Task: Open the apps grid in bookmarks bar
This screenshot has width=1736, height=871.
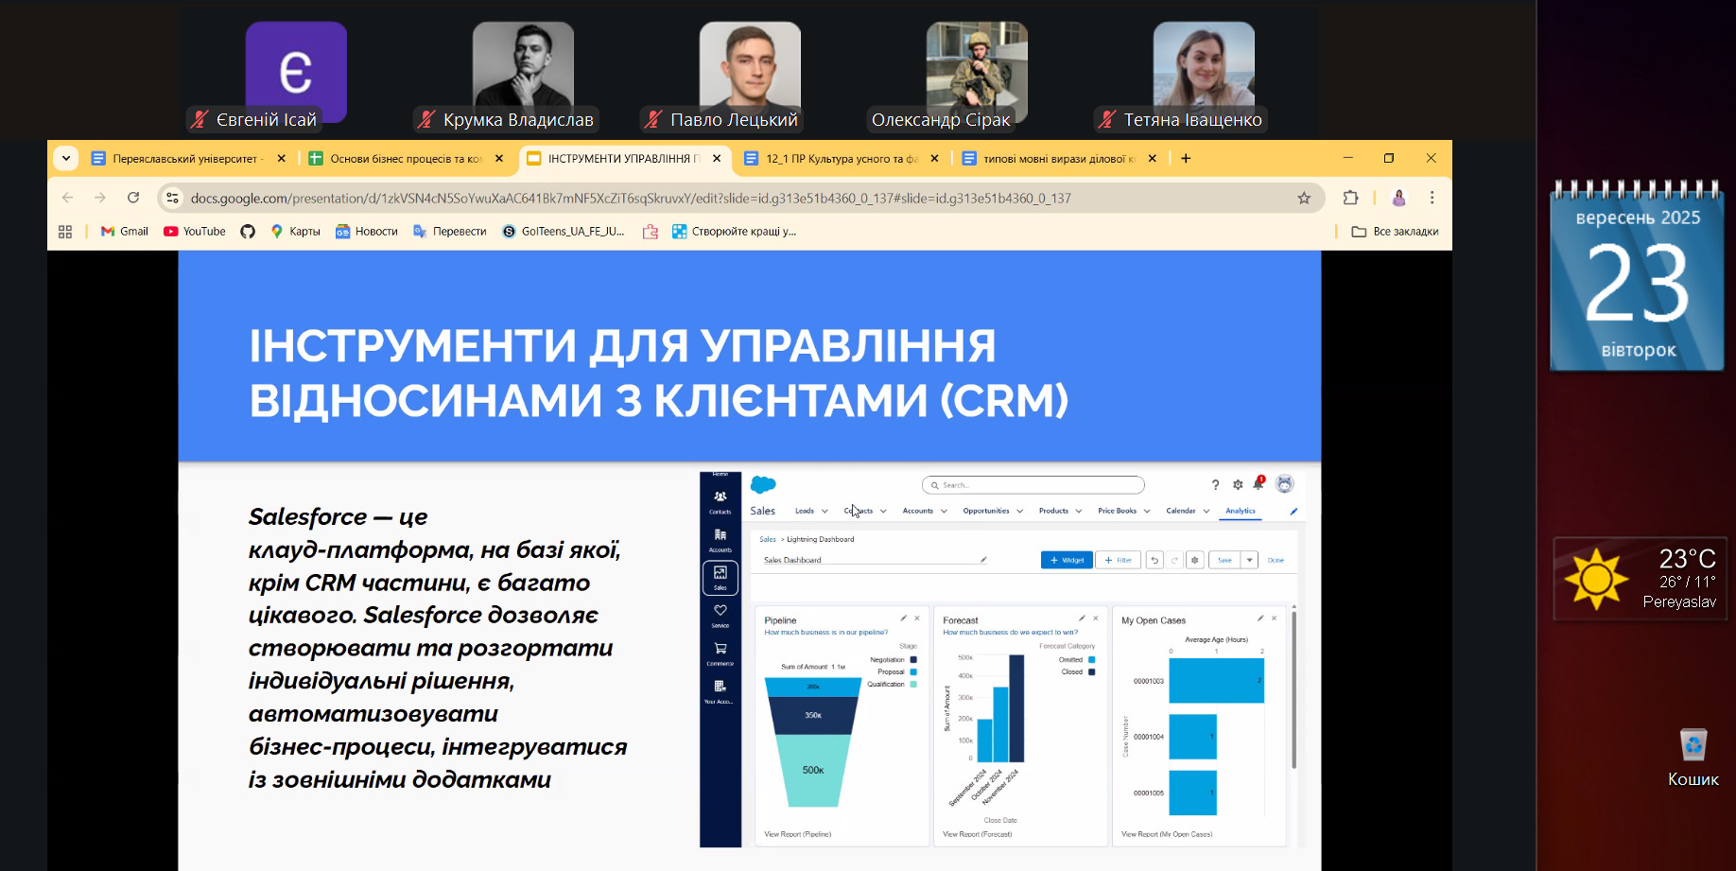Action: (65, 232)
